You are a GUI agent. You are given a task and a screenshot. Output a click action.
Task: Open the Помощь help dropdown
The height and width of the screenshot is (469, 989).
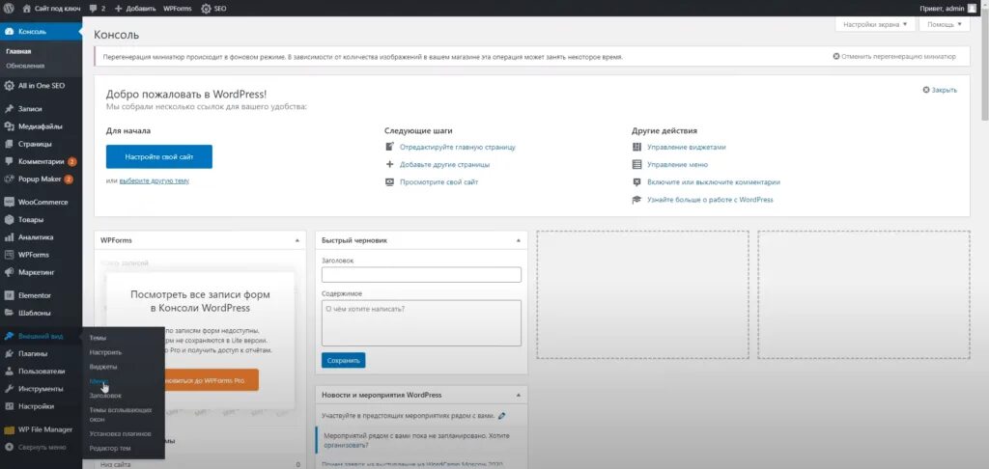click(945, 24)
